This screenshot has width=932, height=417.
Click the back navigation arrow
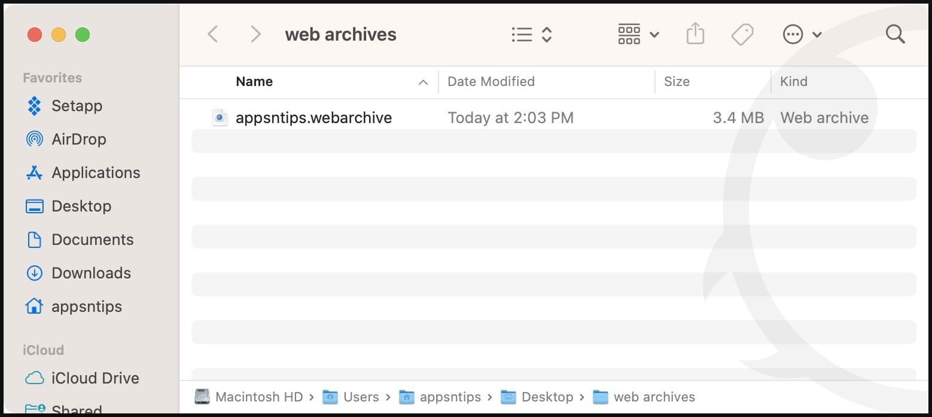(213, 35)
